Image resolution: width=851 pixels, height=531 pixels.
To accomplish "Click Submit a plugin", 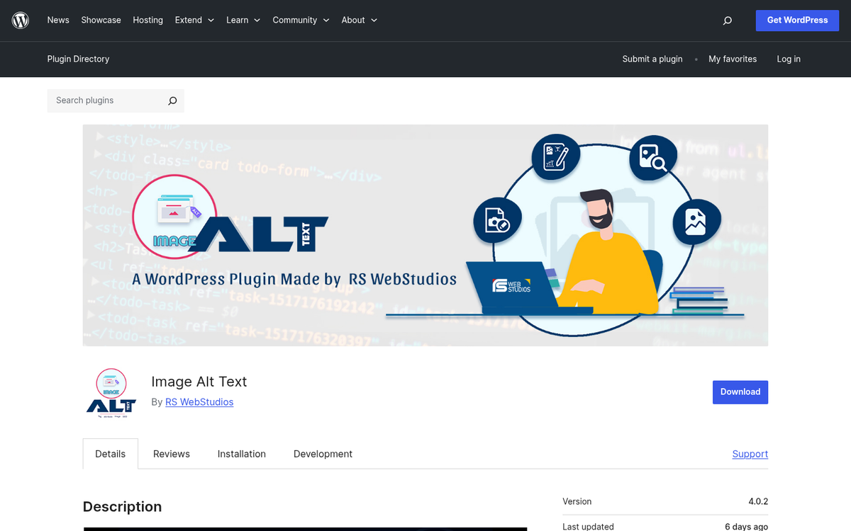I will 652,59.
